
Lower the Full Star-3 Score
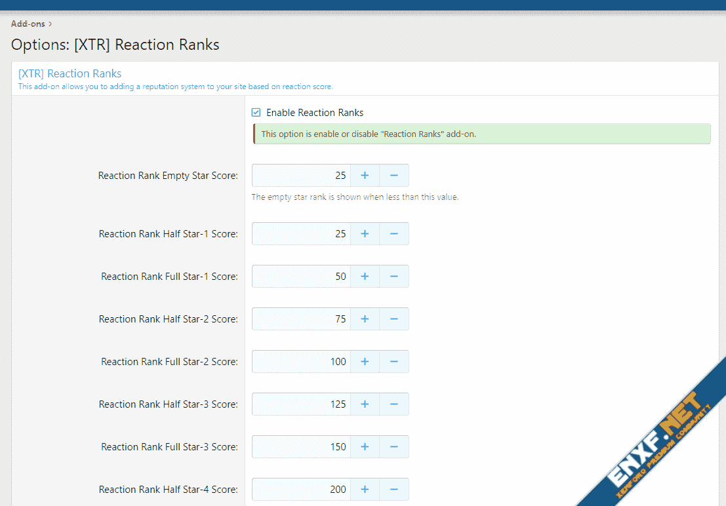click(x=393, y=447)
